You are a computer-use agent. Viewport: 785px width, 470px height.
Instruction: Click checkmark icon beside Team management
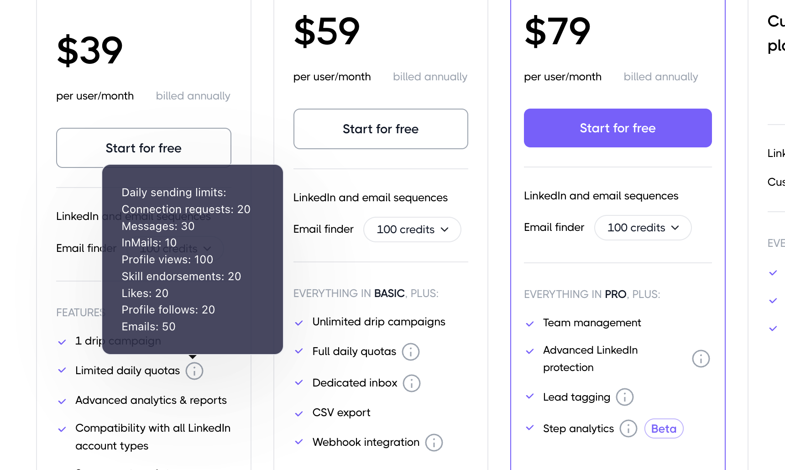coord(530,324)
